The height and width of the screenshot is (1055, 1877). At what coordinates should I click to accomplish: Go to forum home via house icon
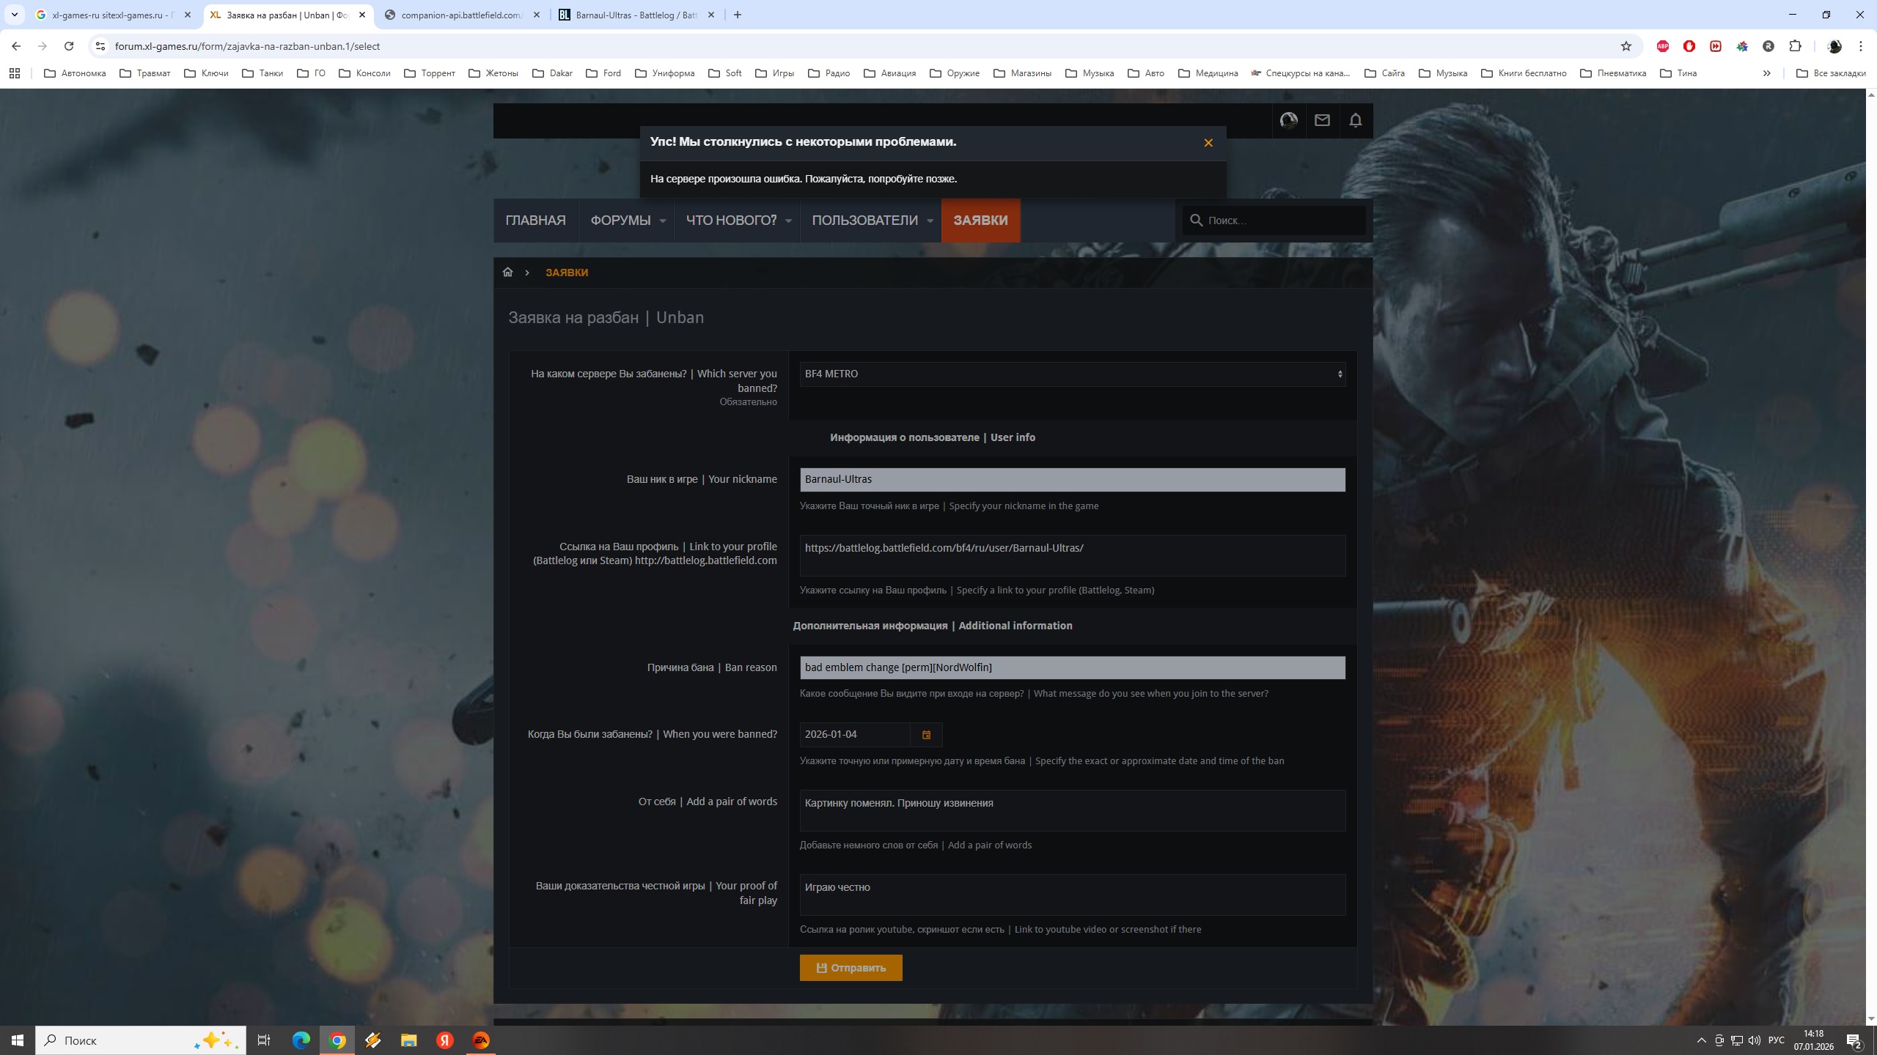coord(507,273)
